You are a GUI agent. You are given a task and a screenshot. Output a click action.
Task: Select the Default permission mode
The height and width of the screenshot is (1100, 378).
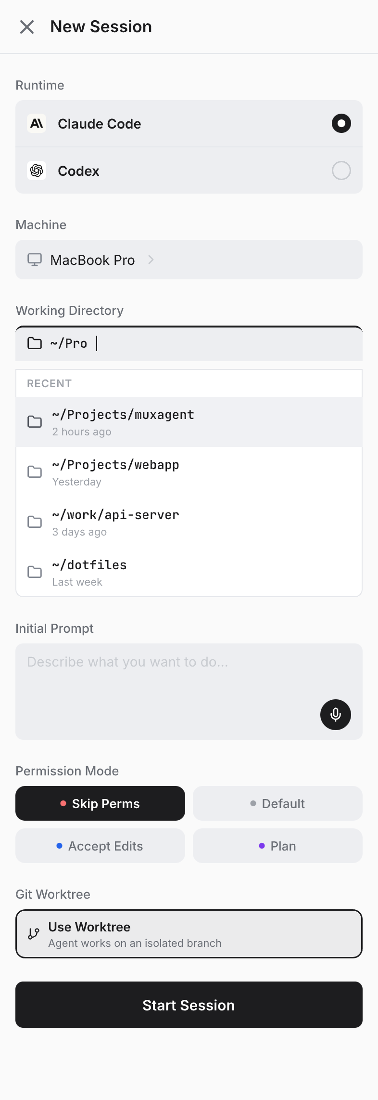[277, 803]
